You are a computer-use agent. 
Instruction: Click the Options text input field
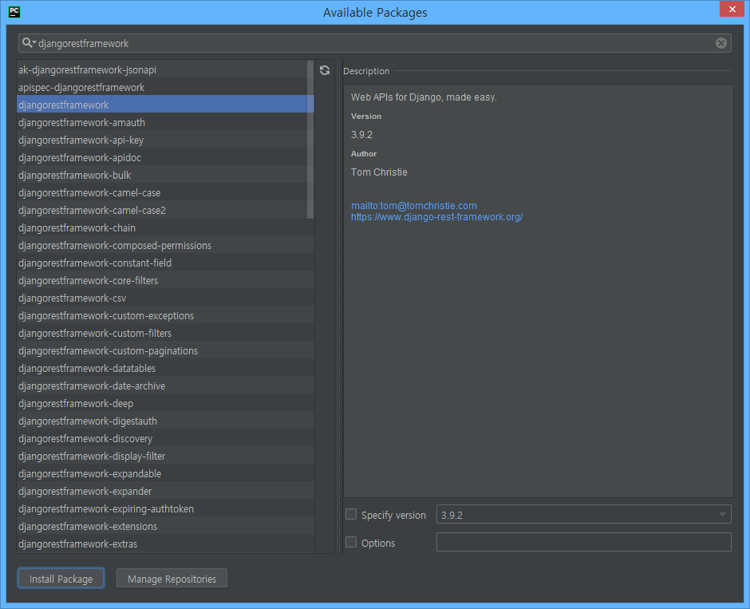click(x=583, y=542)
